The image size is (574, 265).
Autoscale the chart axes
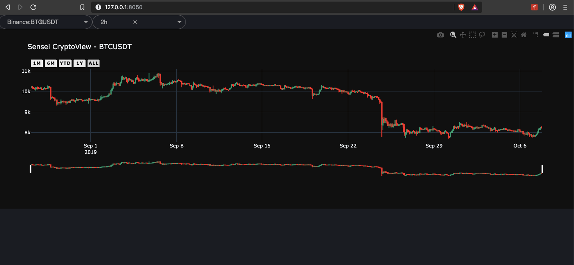point(514,35)
